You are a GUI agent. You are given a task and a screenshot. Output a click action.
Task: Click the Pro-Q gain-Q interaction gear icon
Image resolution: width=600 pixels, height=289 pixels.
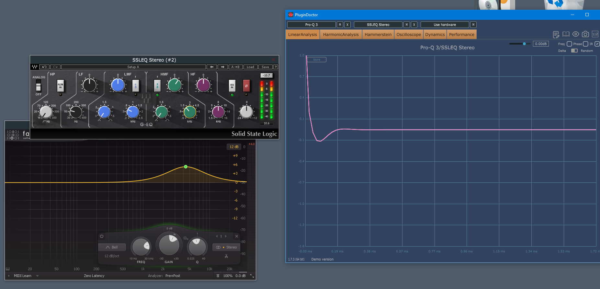click(186, 238)
